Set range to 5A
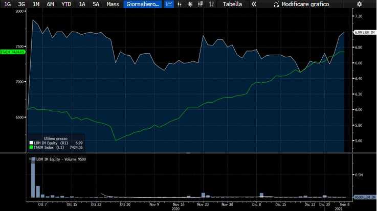This screenshot has width=377, height=211. tap(96, 4)
